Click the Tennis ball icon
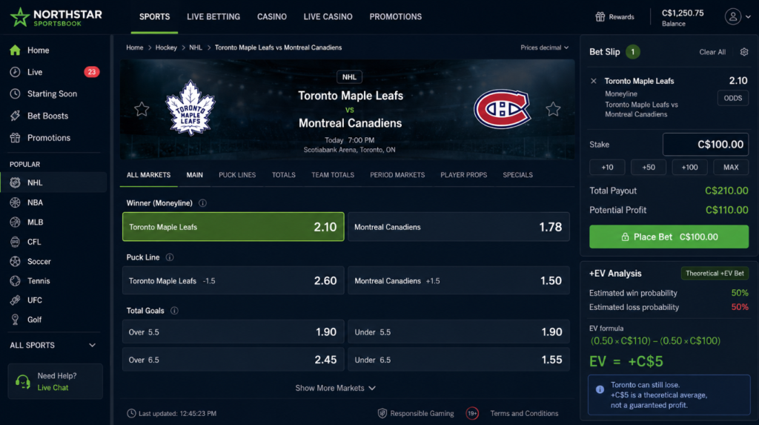This screenshot has width=759, height=425. tap(15, 280)
